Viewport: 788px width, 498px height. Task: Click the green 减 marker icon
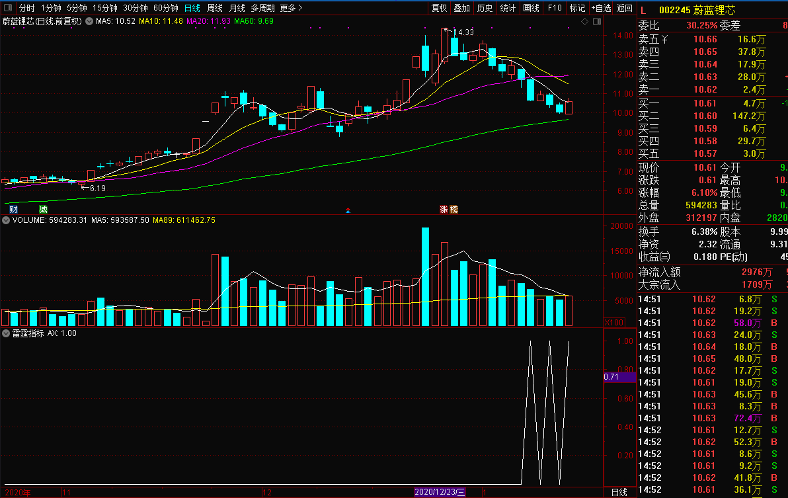(x=43, y=210)
